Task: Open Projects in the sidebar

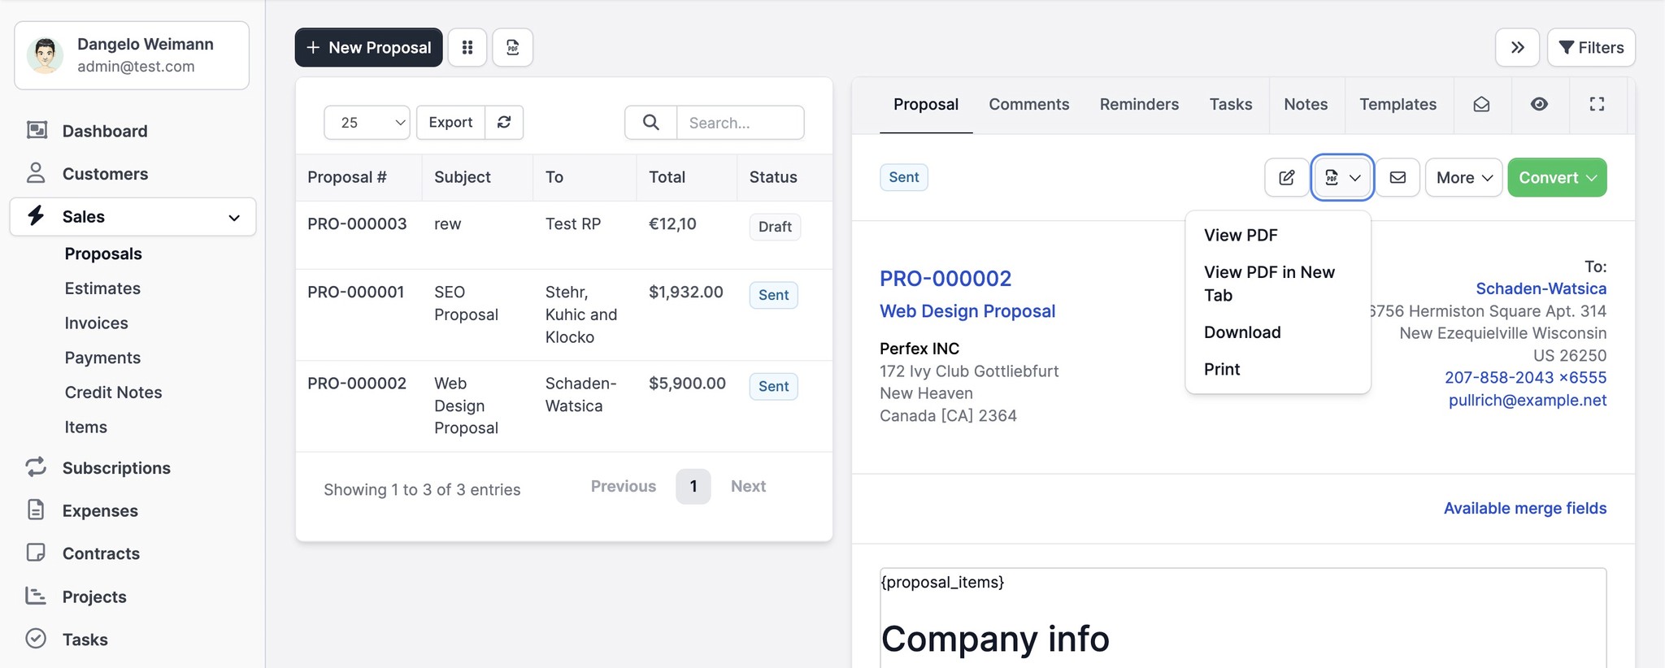Action: 94,596
